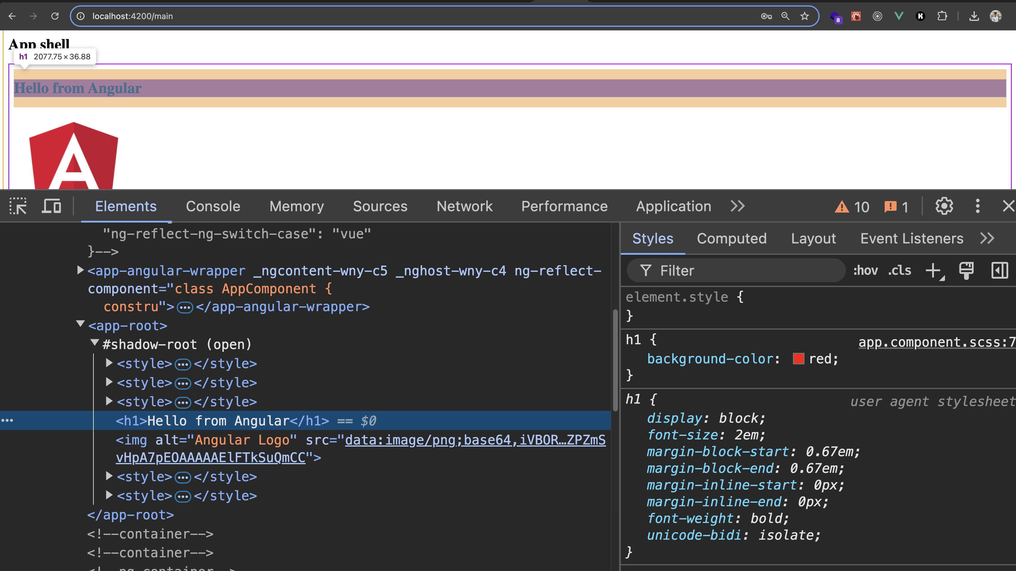
Task: Open the browser Downloads icon
Action: tap(974, 16)
